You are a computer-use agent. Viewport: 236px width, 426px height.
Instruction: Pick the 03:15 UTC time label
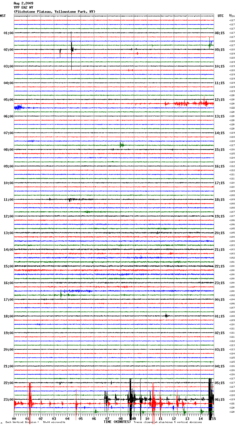pyautogui.click(x=220, y=350)
